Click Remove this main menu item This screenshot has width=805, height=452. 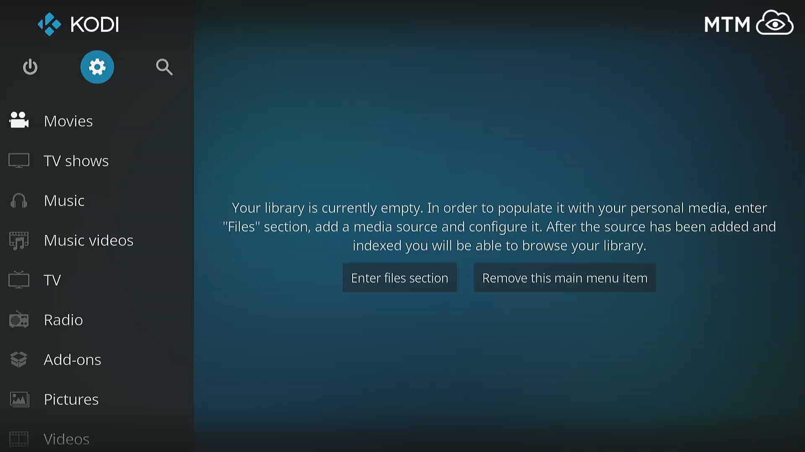click(564, 277)
